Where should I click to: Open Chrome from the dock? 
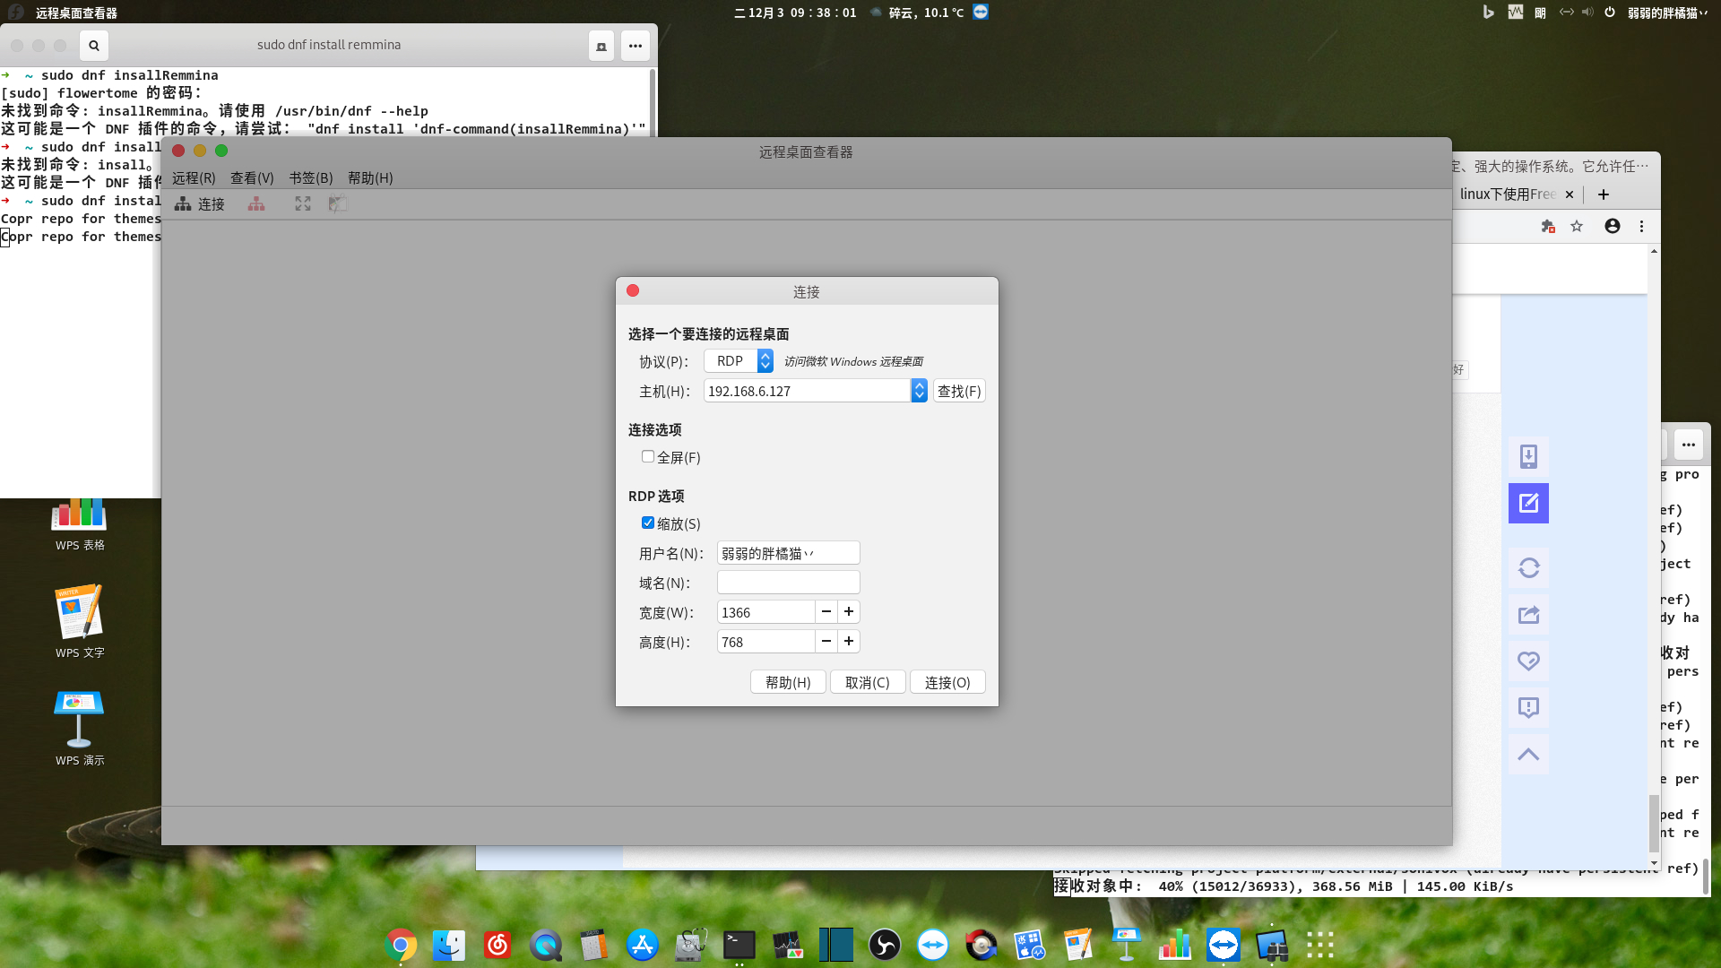[401, 945]
